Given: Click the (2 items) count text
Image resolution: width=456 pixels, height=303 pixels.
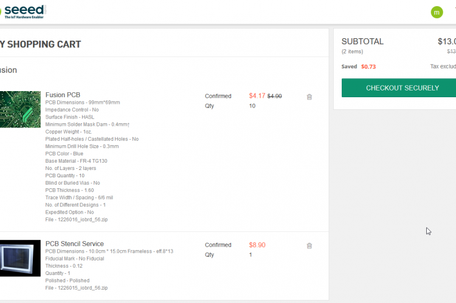Looking at the screenshot, I should point(352,52).
